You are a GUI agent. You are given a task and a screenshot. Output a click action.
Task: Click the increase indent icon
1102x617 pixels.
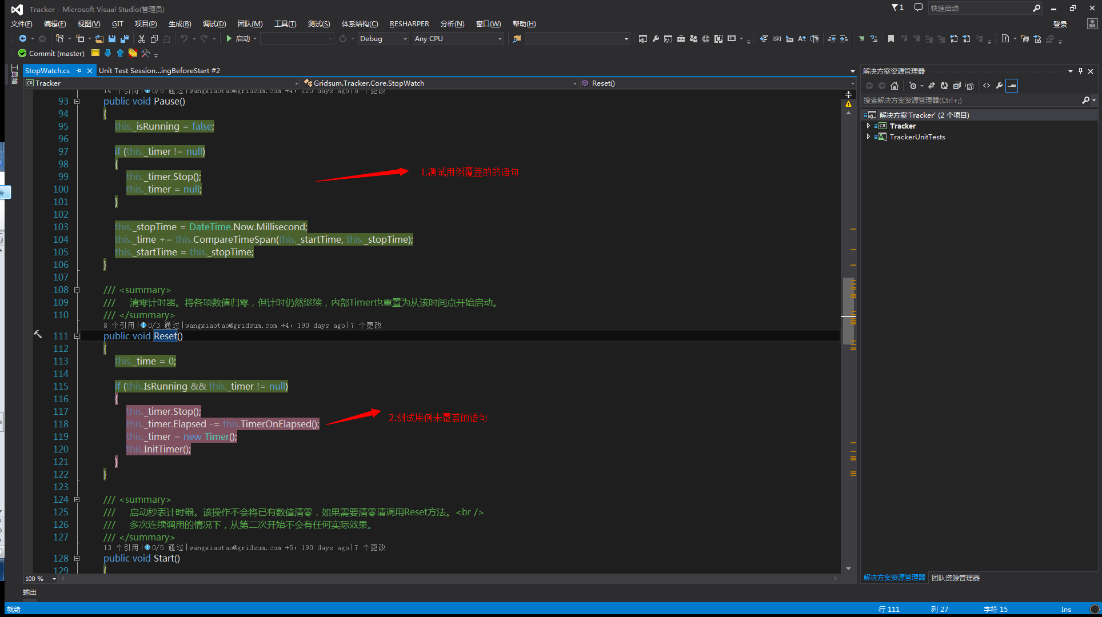click(844, 39)
